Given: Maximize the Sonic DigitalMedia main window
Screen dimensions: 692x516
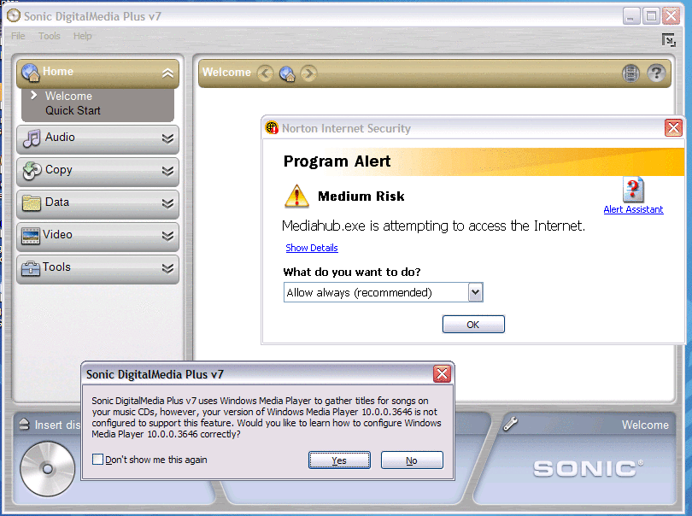Looking at the screenshot, I should tap(651, 16).
